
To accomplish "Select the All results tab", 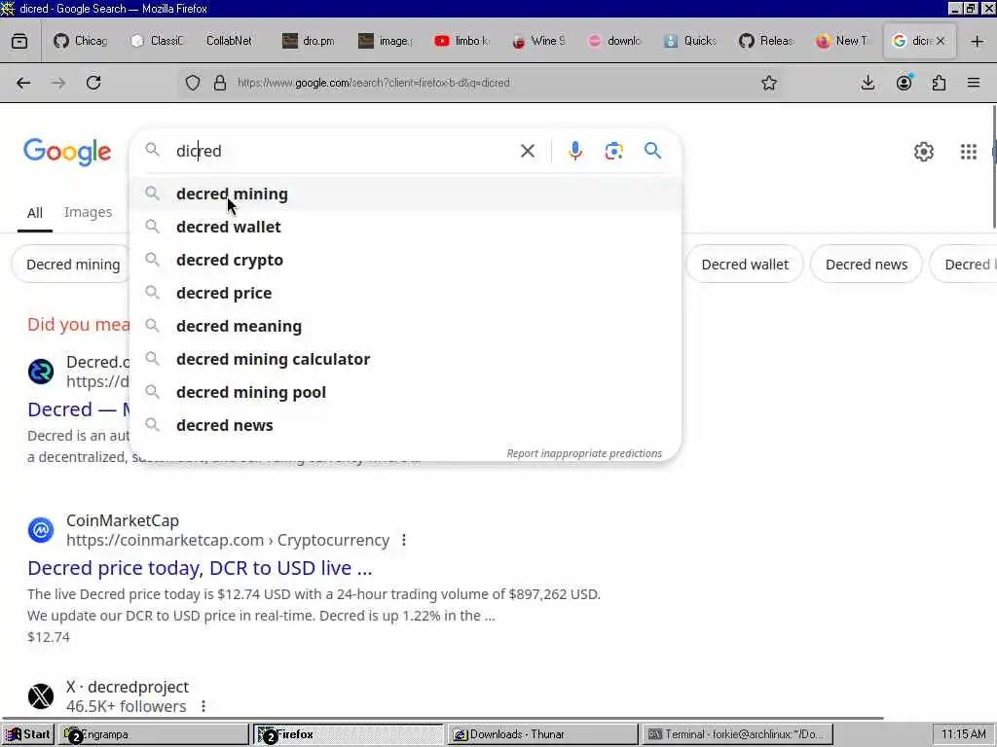I will click(x=35, y=213).
